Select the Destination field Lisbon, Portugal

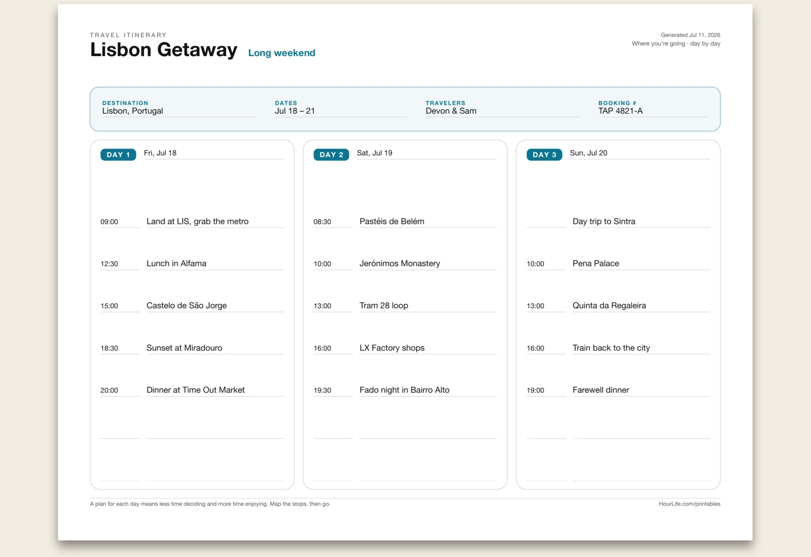[x=178, y=111]
